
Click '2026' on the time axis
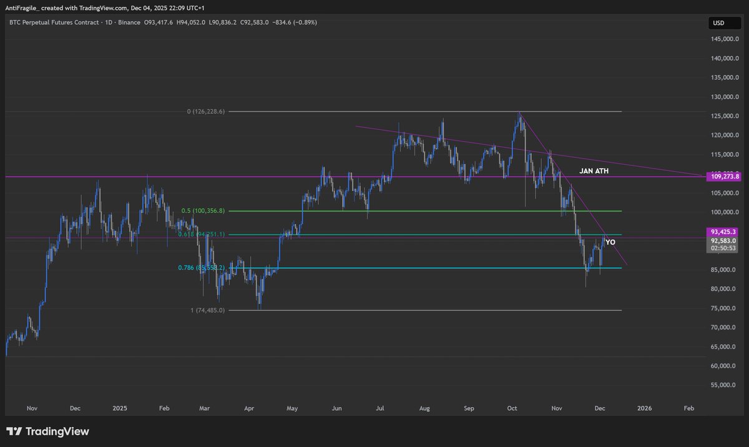645,408
